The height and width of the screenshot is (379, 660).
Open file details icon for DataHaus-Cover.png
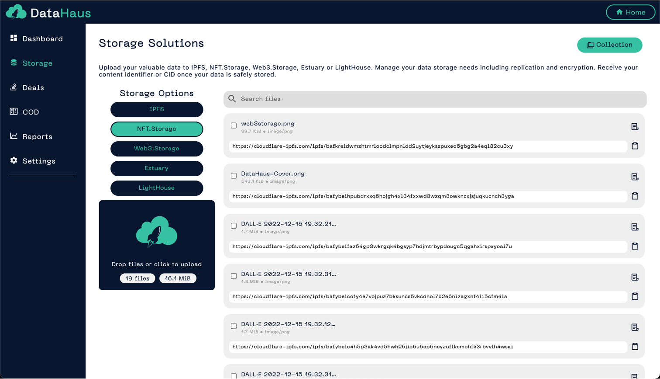635,177
